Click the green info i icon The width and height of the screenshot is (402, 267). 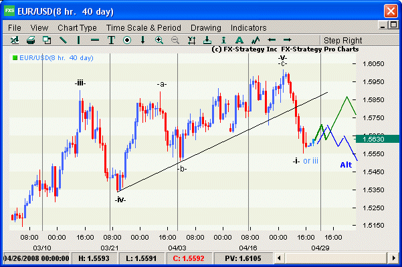pyautogui.click(x=223, y=40)
